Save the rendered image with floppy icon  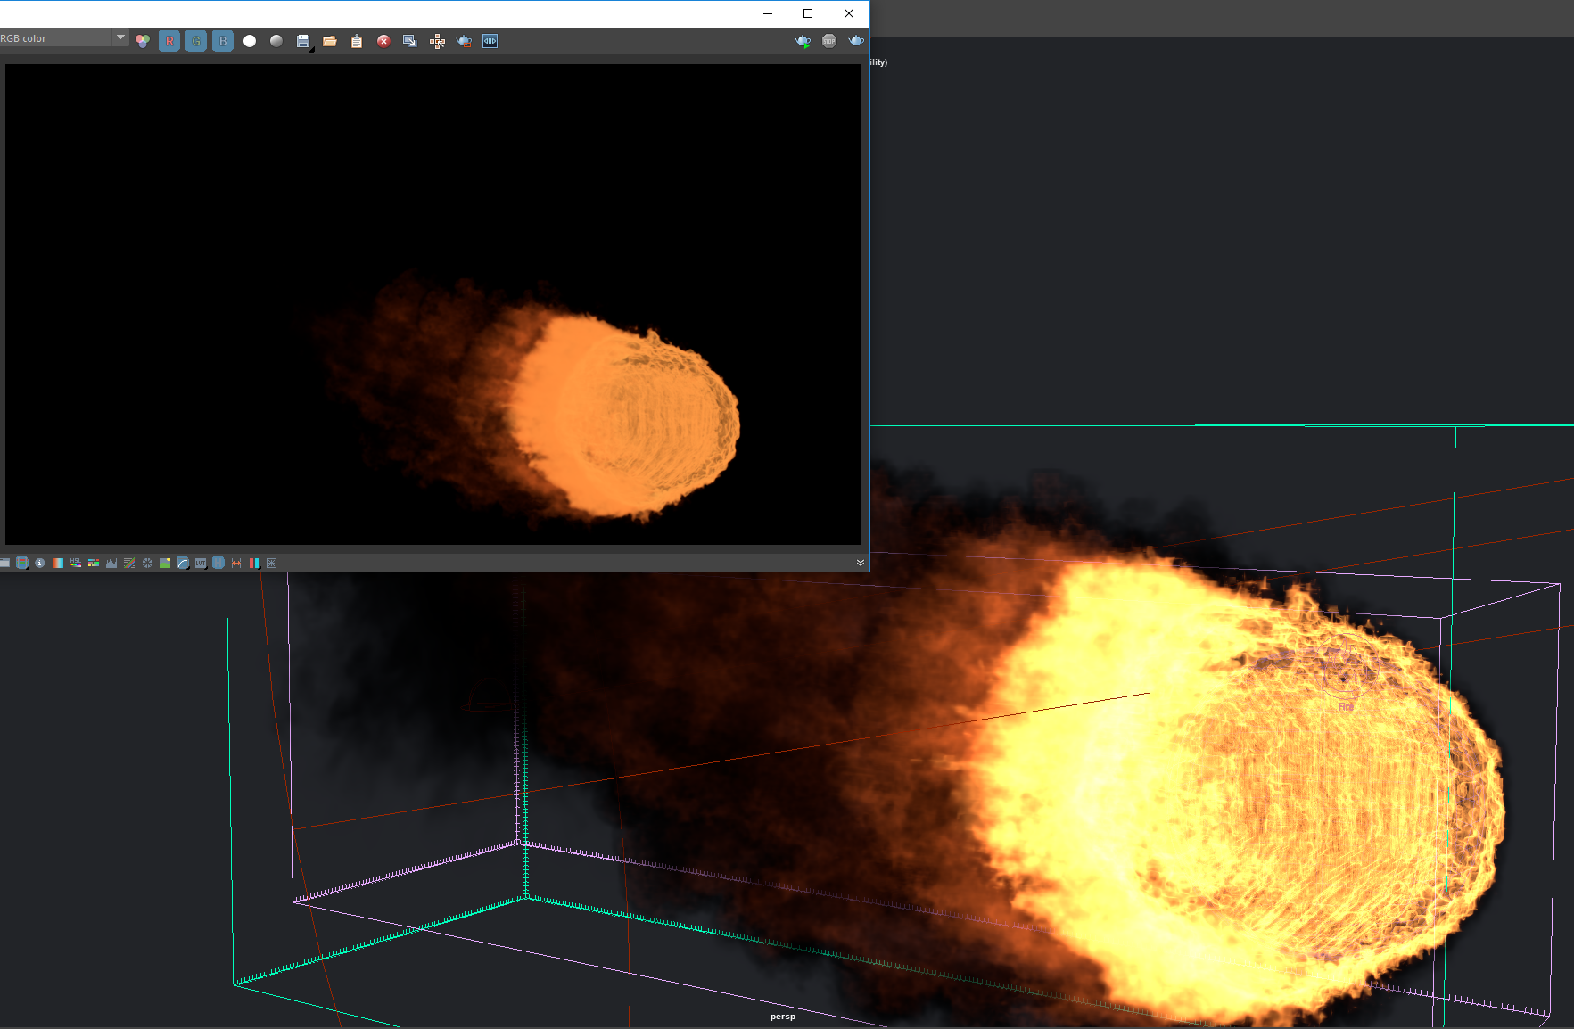pos(303,41)
